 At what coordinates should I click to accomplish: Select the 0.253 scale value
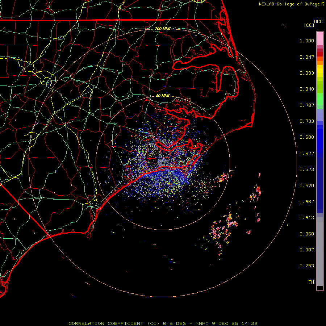pyautogui.click(x=307, y=266)
